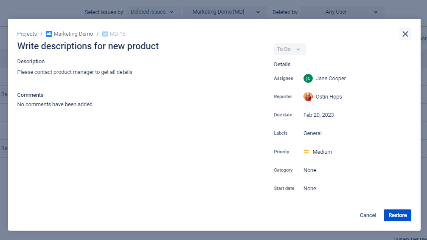Viewport: 427px width, 240px height.
Task: Open the To Do status dropdown
Action: point(289,49)
